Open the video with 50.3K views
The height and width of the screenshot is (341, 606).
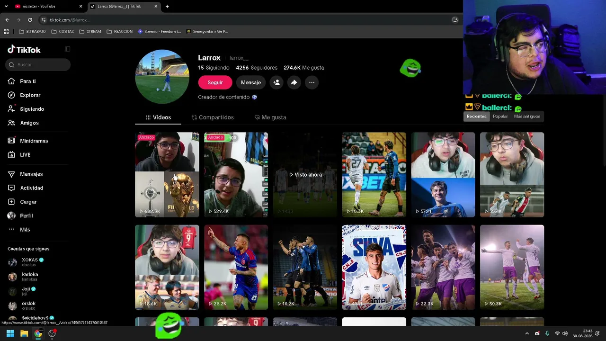(x=512, y=267)
